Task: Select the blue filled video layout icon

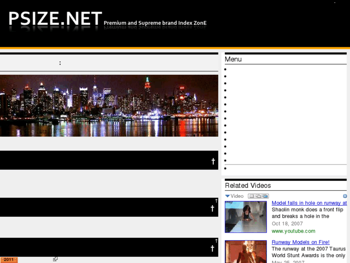Action: point(265,196)
